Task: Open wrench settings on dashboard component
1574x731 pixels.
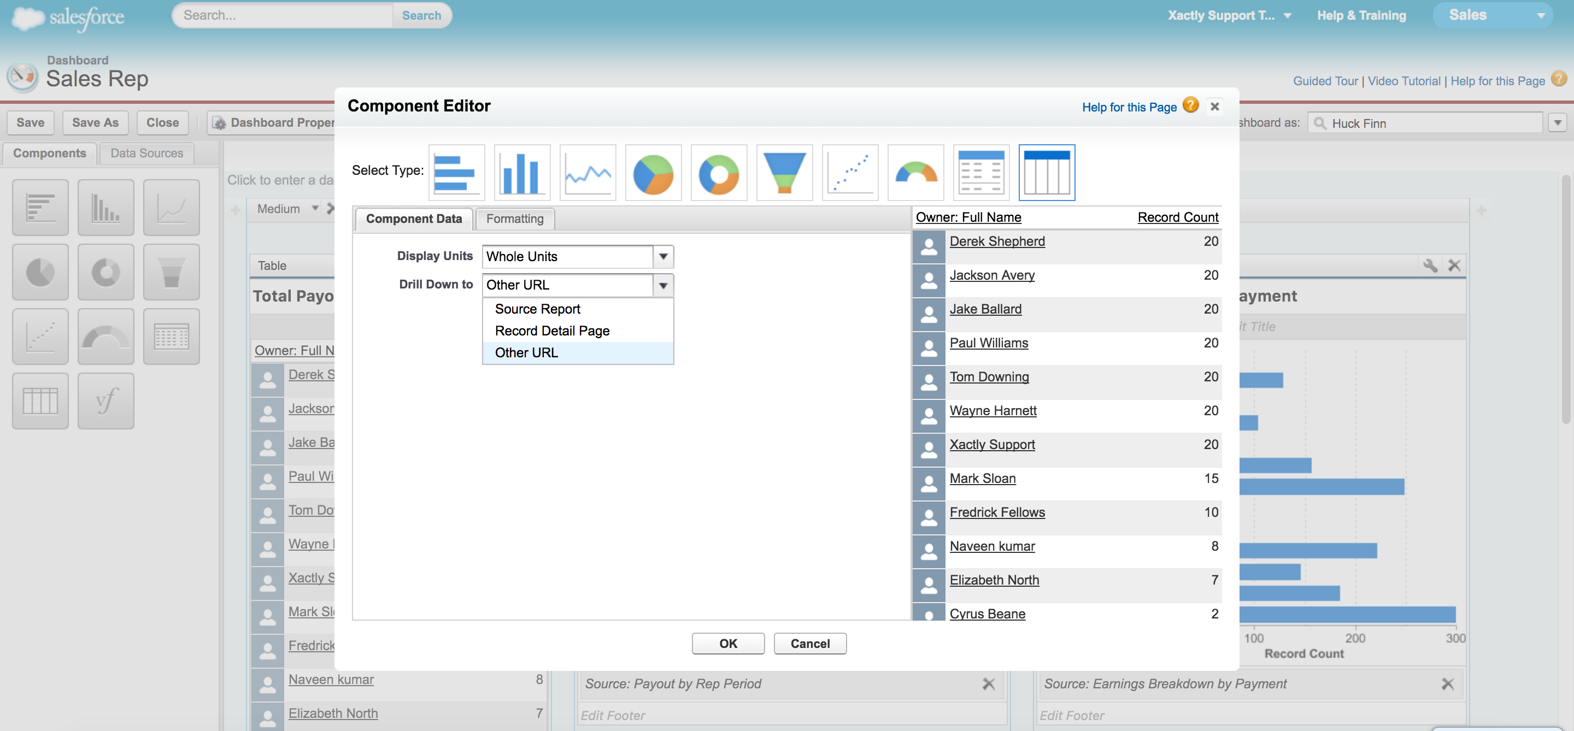Action: click(1430, 265)
